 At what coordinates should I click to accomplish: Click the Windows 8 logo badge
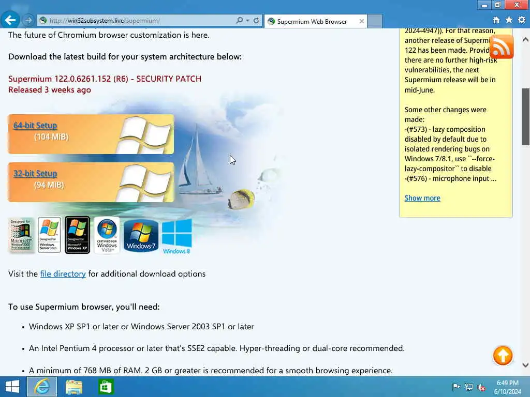pos(177,236)
